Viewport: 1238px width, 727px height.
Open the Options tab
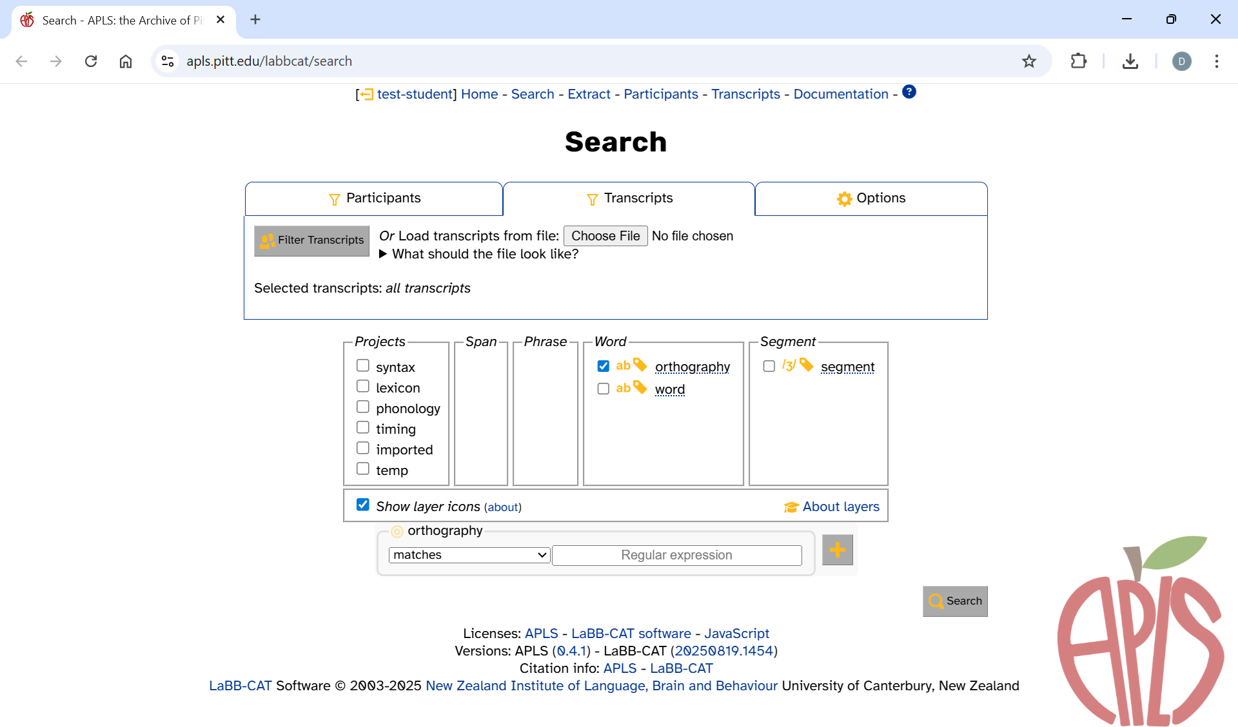coord(870,199)
